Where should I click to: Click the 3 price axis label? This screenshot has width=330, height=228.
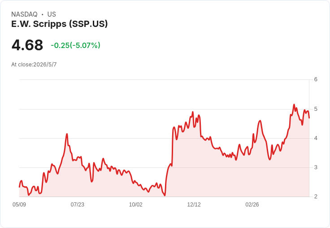pos(316,167)
